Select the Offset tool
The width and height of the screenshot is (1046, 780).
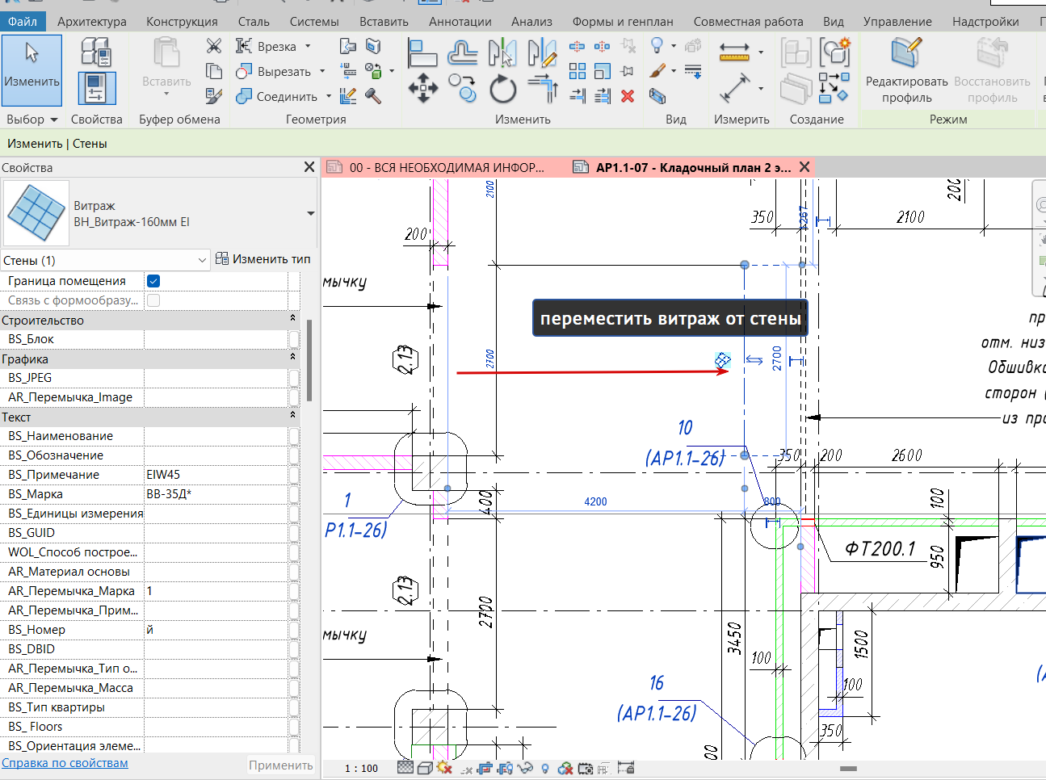(x=462, y=53)
